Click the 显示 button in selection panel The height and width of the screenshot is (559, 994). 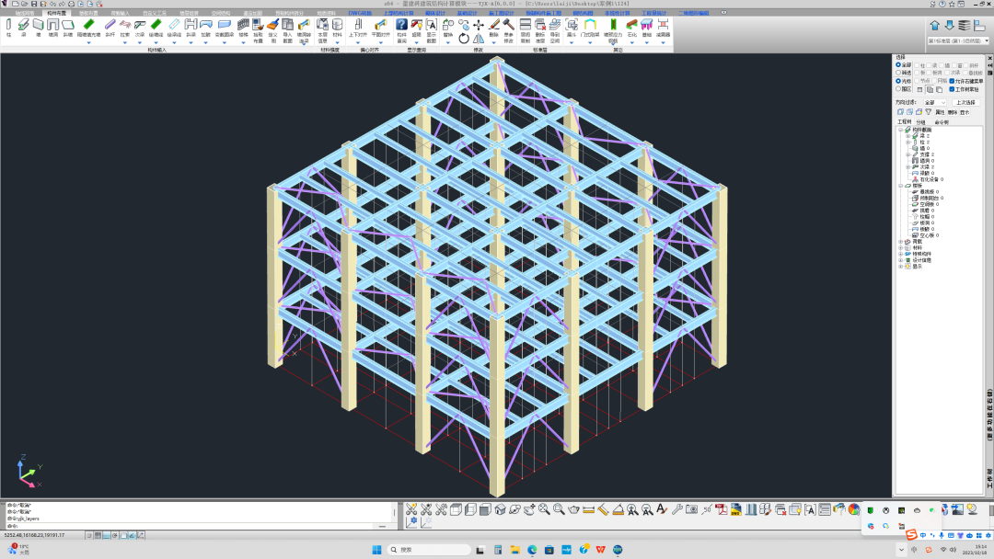click(x=965, y=112)
